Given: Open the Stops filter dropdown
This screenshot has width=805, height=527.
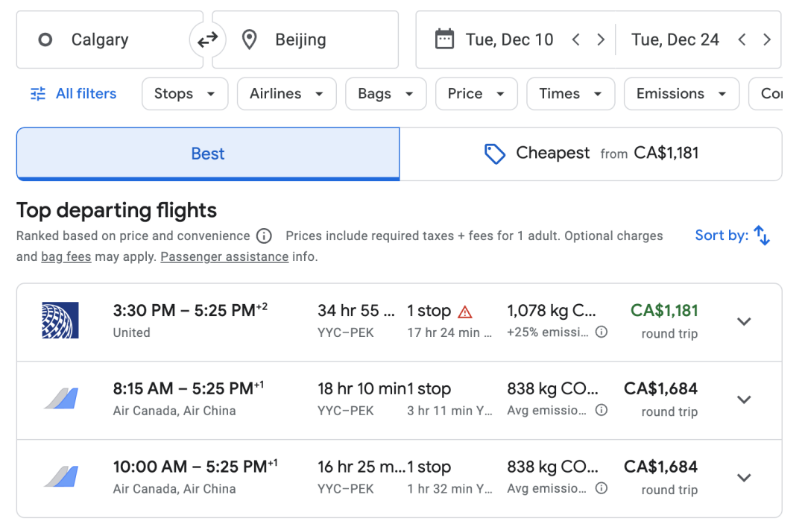Looking at the screenshot, I should coord(185,93).
